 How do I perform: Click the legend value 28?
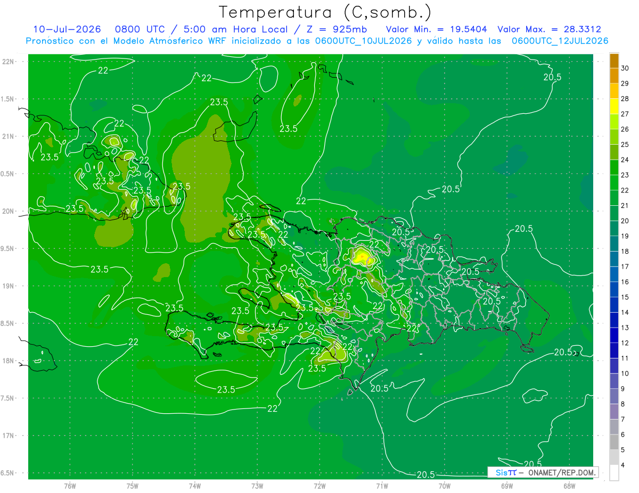(x=625, y=99)
